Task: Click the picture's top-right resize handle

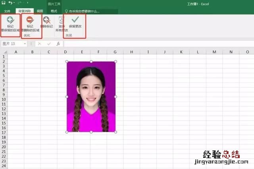Action: pos(115,62)
